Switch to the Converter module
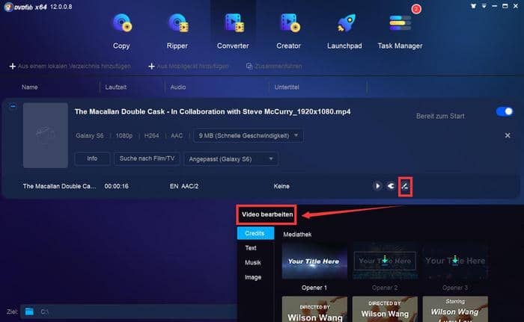 [x=233, y=31]
